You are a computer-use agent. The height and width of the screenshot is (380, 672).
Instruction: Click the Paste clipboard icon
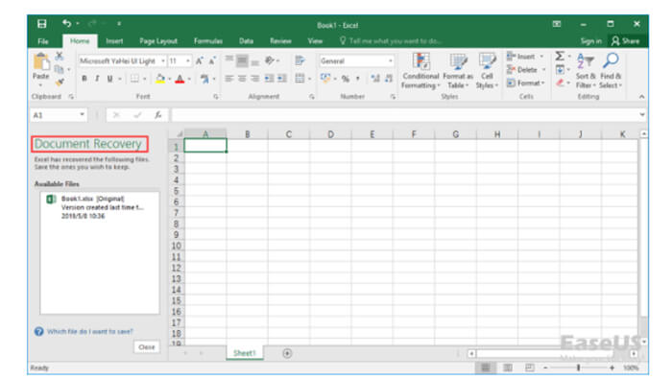(x=41, y=62)
